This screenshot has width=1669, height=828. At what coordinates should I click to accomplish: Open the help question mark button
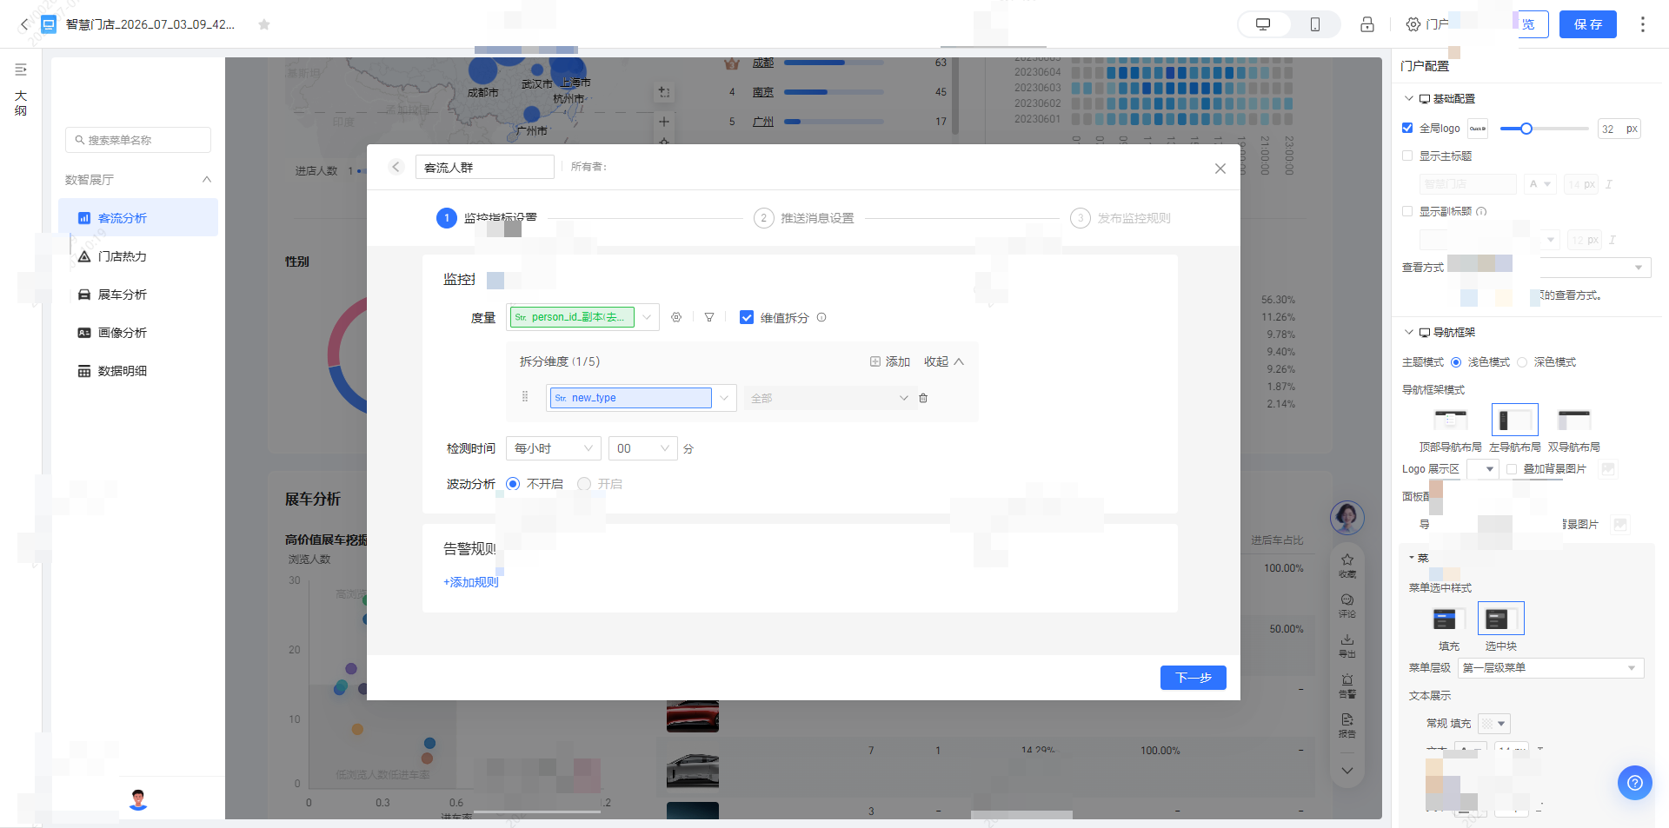1634,783
